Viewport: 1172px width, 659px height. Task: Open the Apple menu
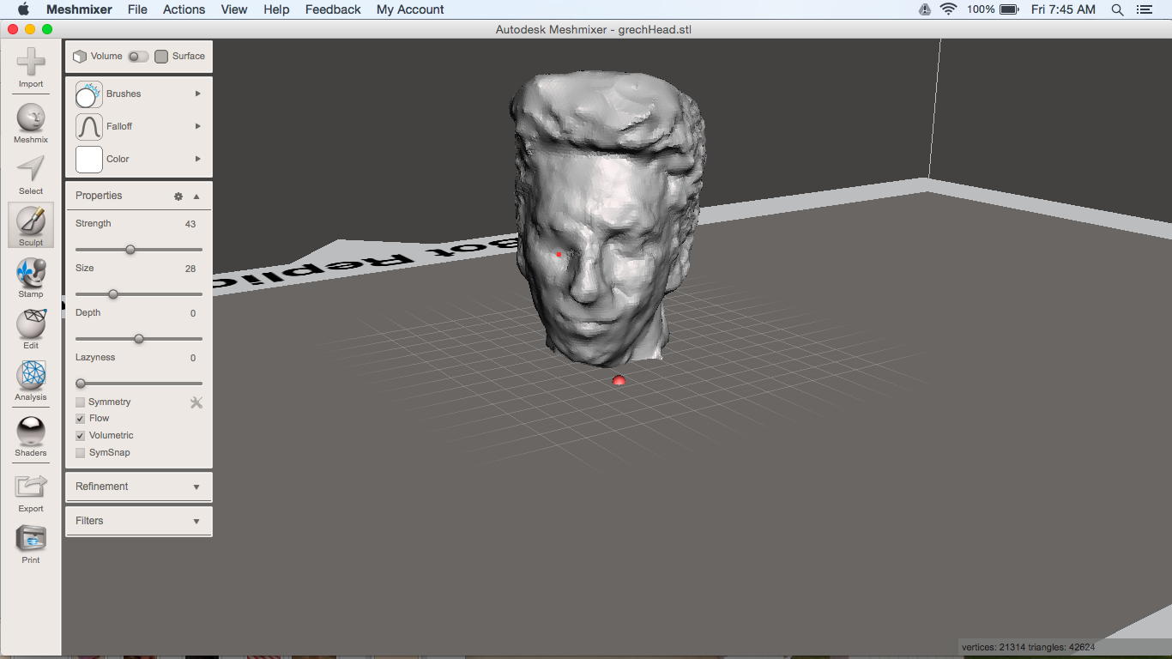(23, 9)
